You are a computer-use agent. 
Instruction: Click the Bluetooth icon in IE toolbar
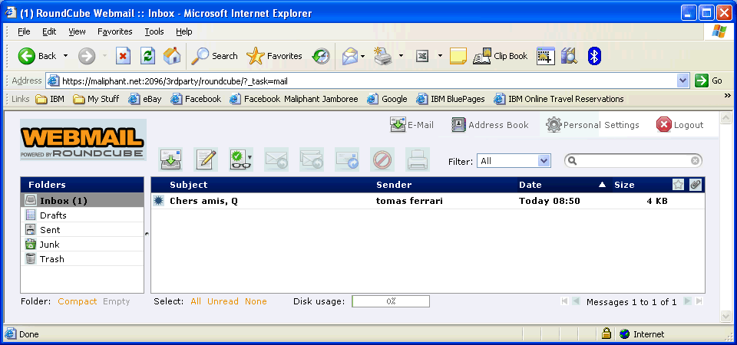(593, 56)
